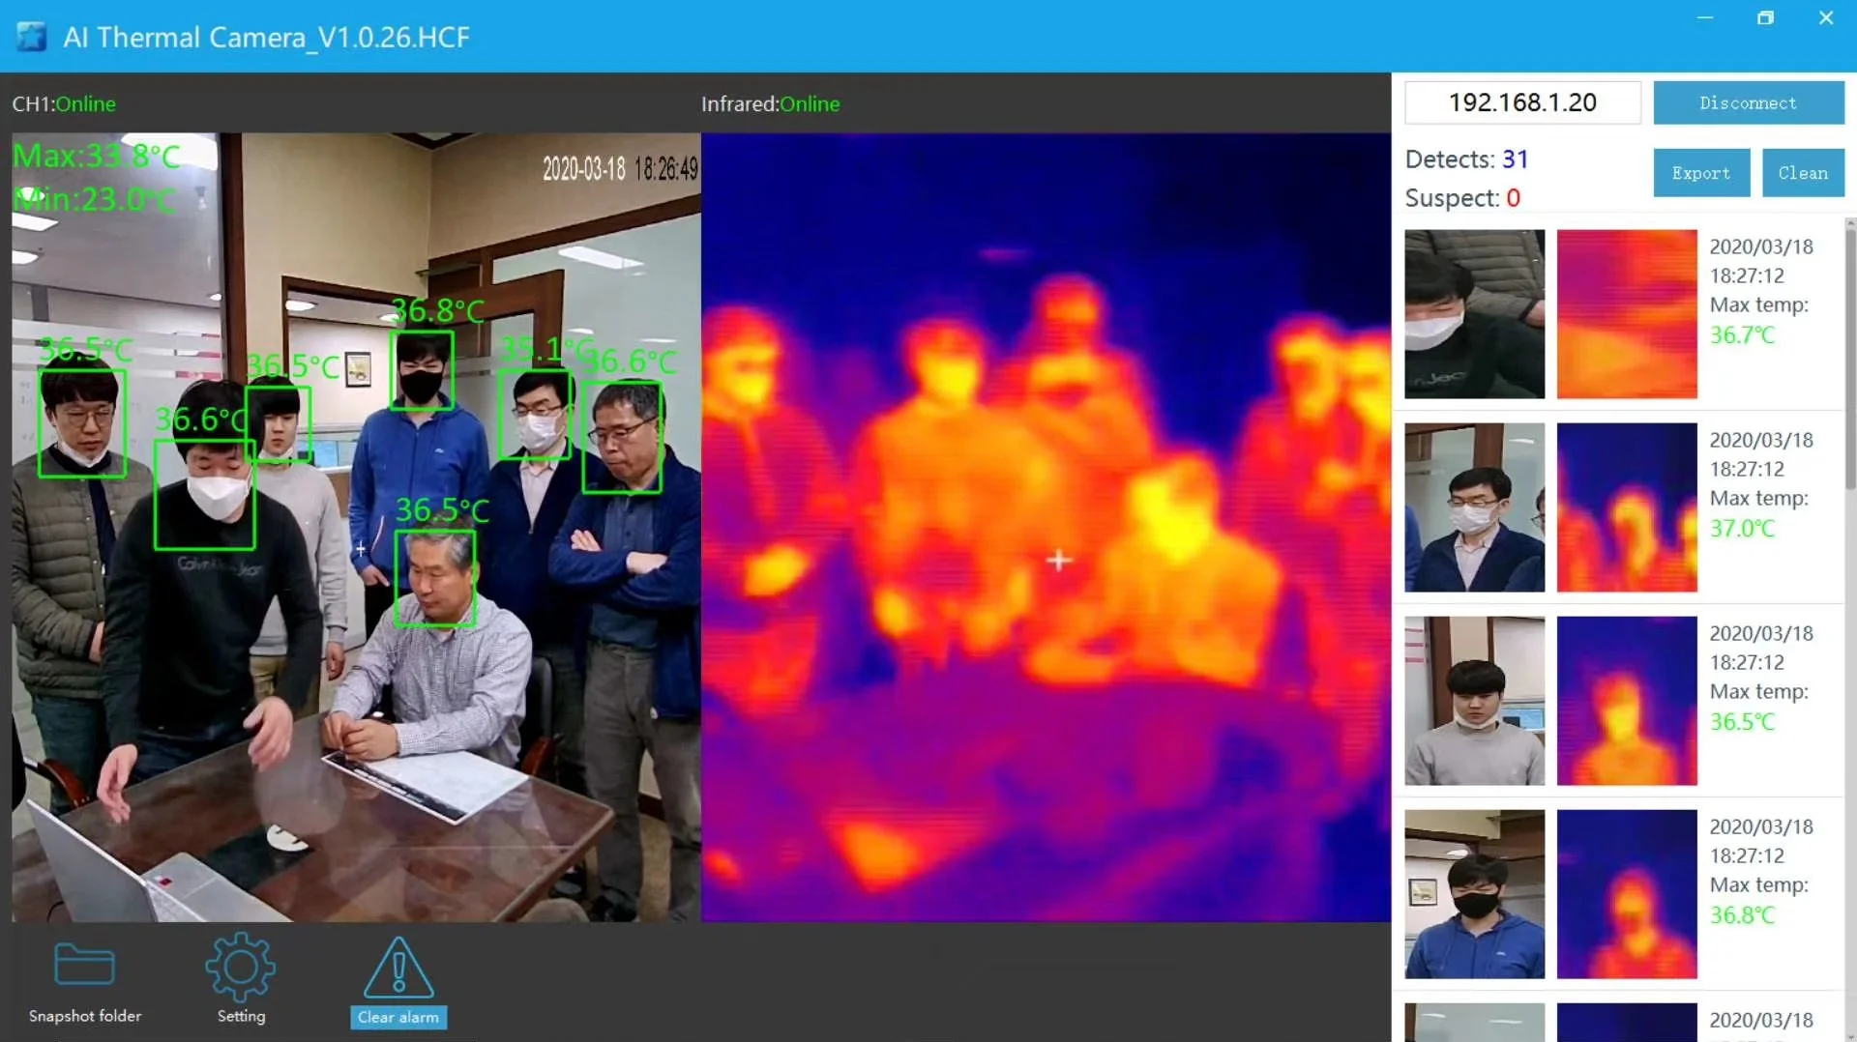Screen dimensions: 1857x1042
Task: Click the Detects count 31
Action: click(x=1516, y=159)
